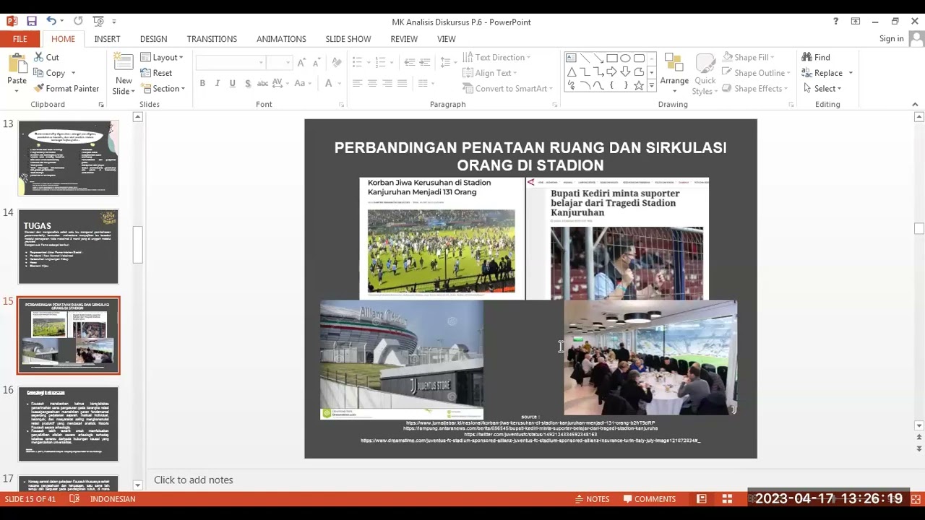925x520 pixels.
Task: Click the Paste clipboard icon
Action: tap(17, 64)
